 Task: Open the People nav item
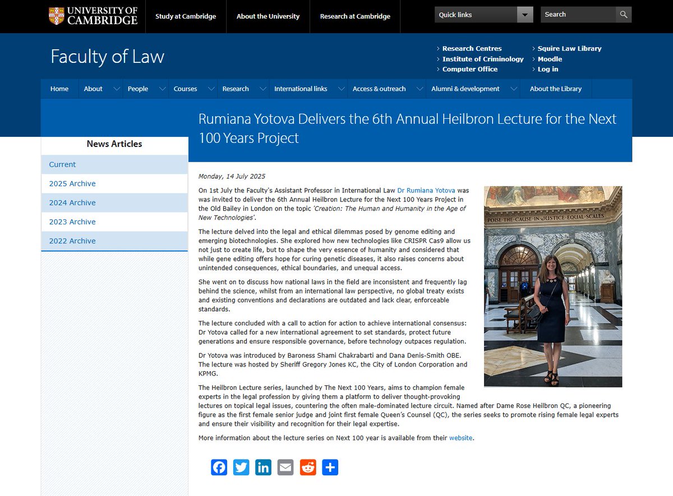click(138, 89)
